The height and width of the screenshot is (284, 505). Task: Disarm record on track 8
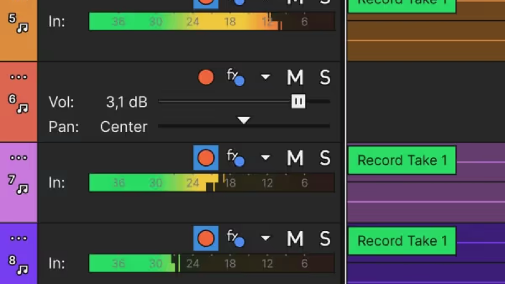(206, 239)
